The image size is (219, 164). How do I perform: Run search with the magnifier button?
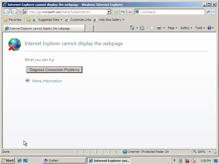pos(208,12)
